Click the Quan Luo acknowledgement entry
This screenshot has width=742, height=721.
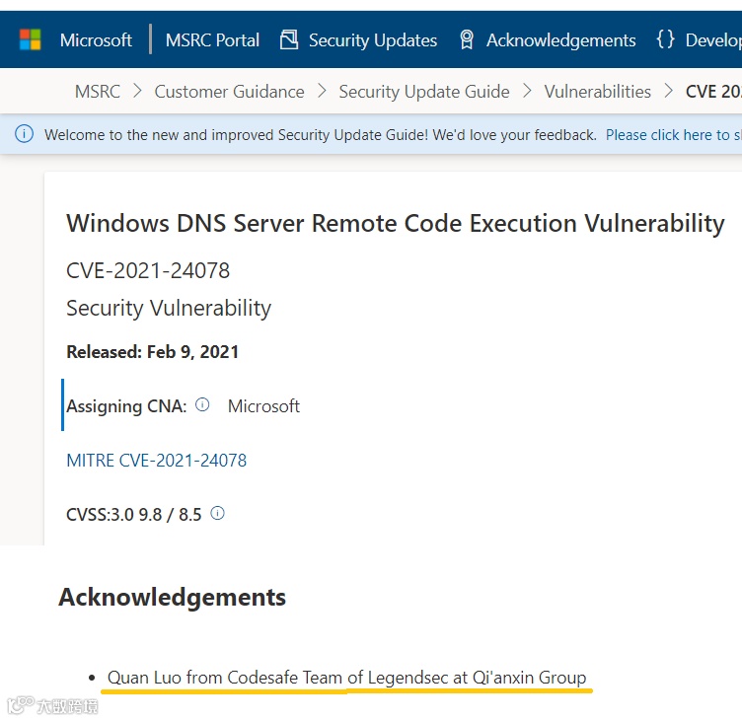[x=346, y=678]
